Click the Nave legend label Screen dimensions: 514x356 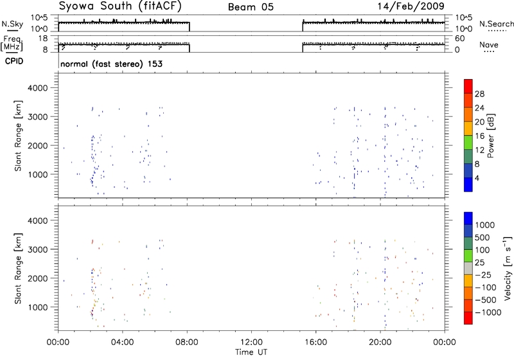click(489, 44)
